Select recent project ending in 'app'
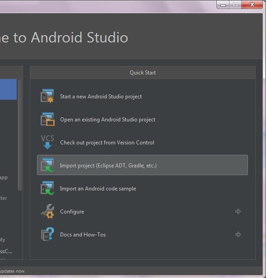The width and height of the screenshot is (266, 278). [4, 178]
